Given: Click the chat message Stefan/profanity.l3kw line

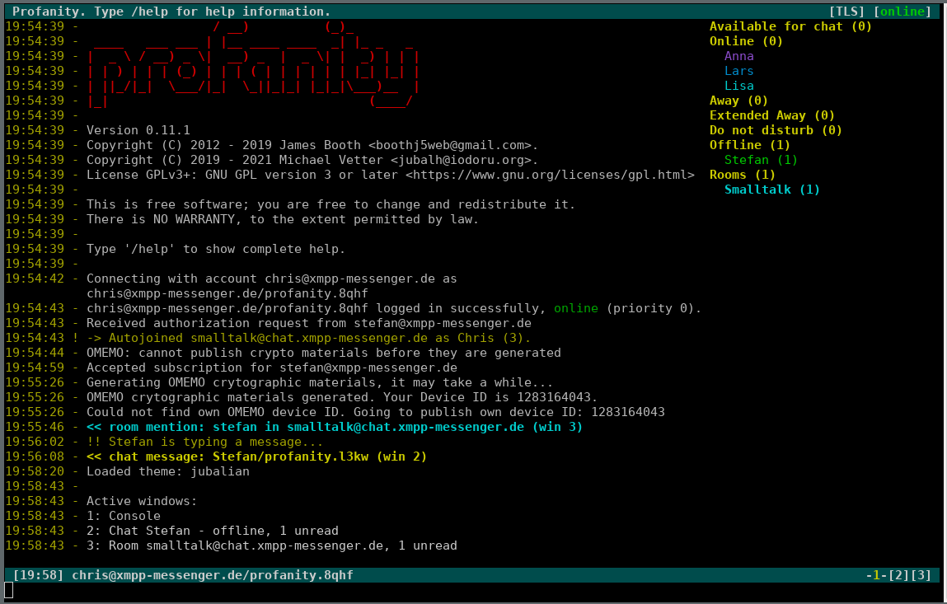Looking at the screenshot, I should point(256,457).
